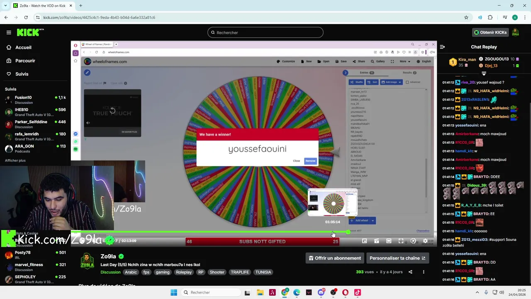Open IHEB10 followed channel
This screenshot has width=531, height=299.
[x=35, y=112]
